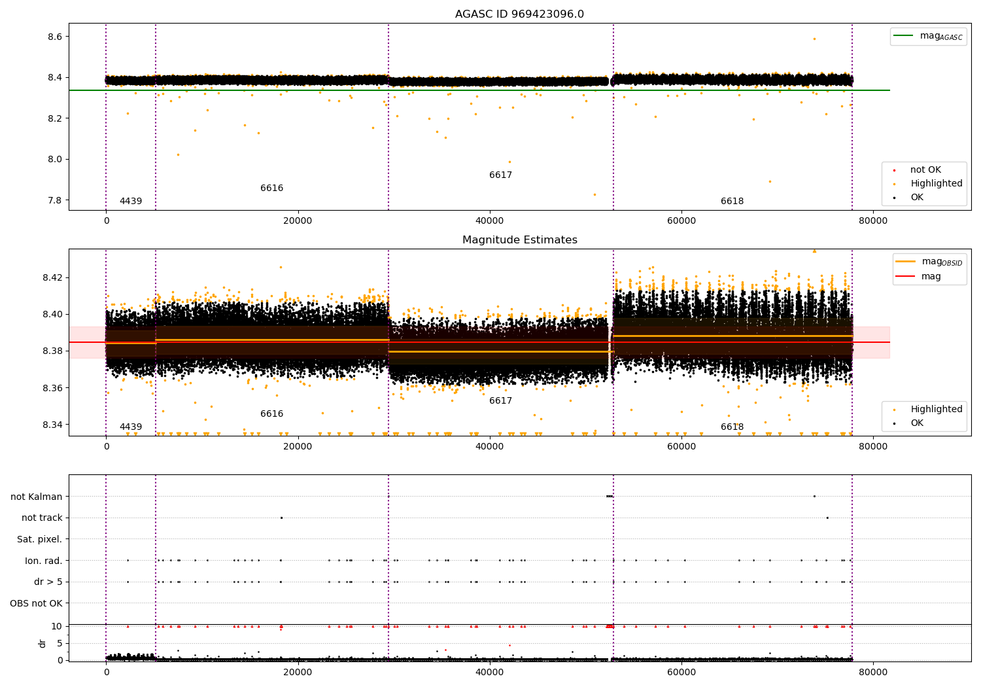Click the dr axis tick labeled 10
Image resolution: width=981 pixels, height=687 pixels.
click(57, 627)
